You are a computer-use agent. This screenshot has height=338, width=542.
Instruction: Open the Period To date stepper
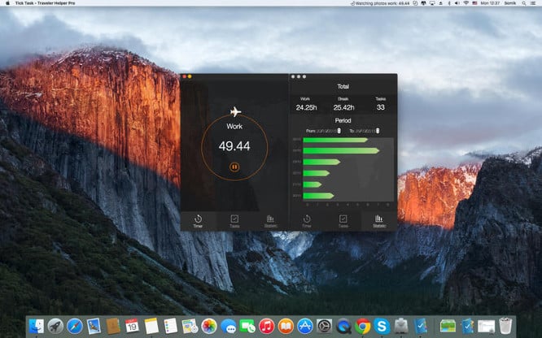click(x=378, y=131)
